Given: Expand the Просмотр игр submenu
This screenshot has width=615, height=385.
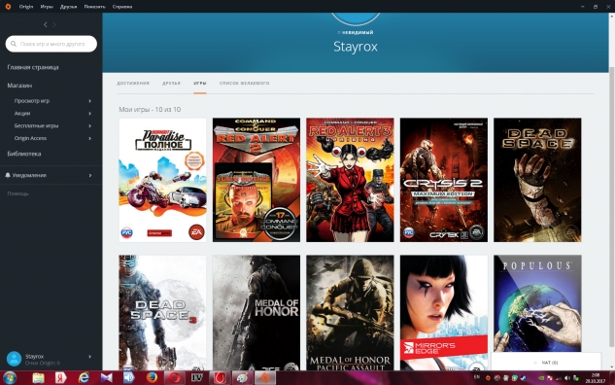Looking at the screenshot, I should [x=89, y=101].
